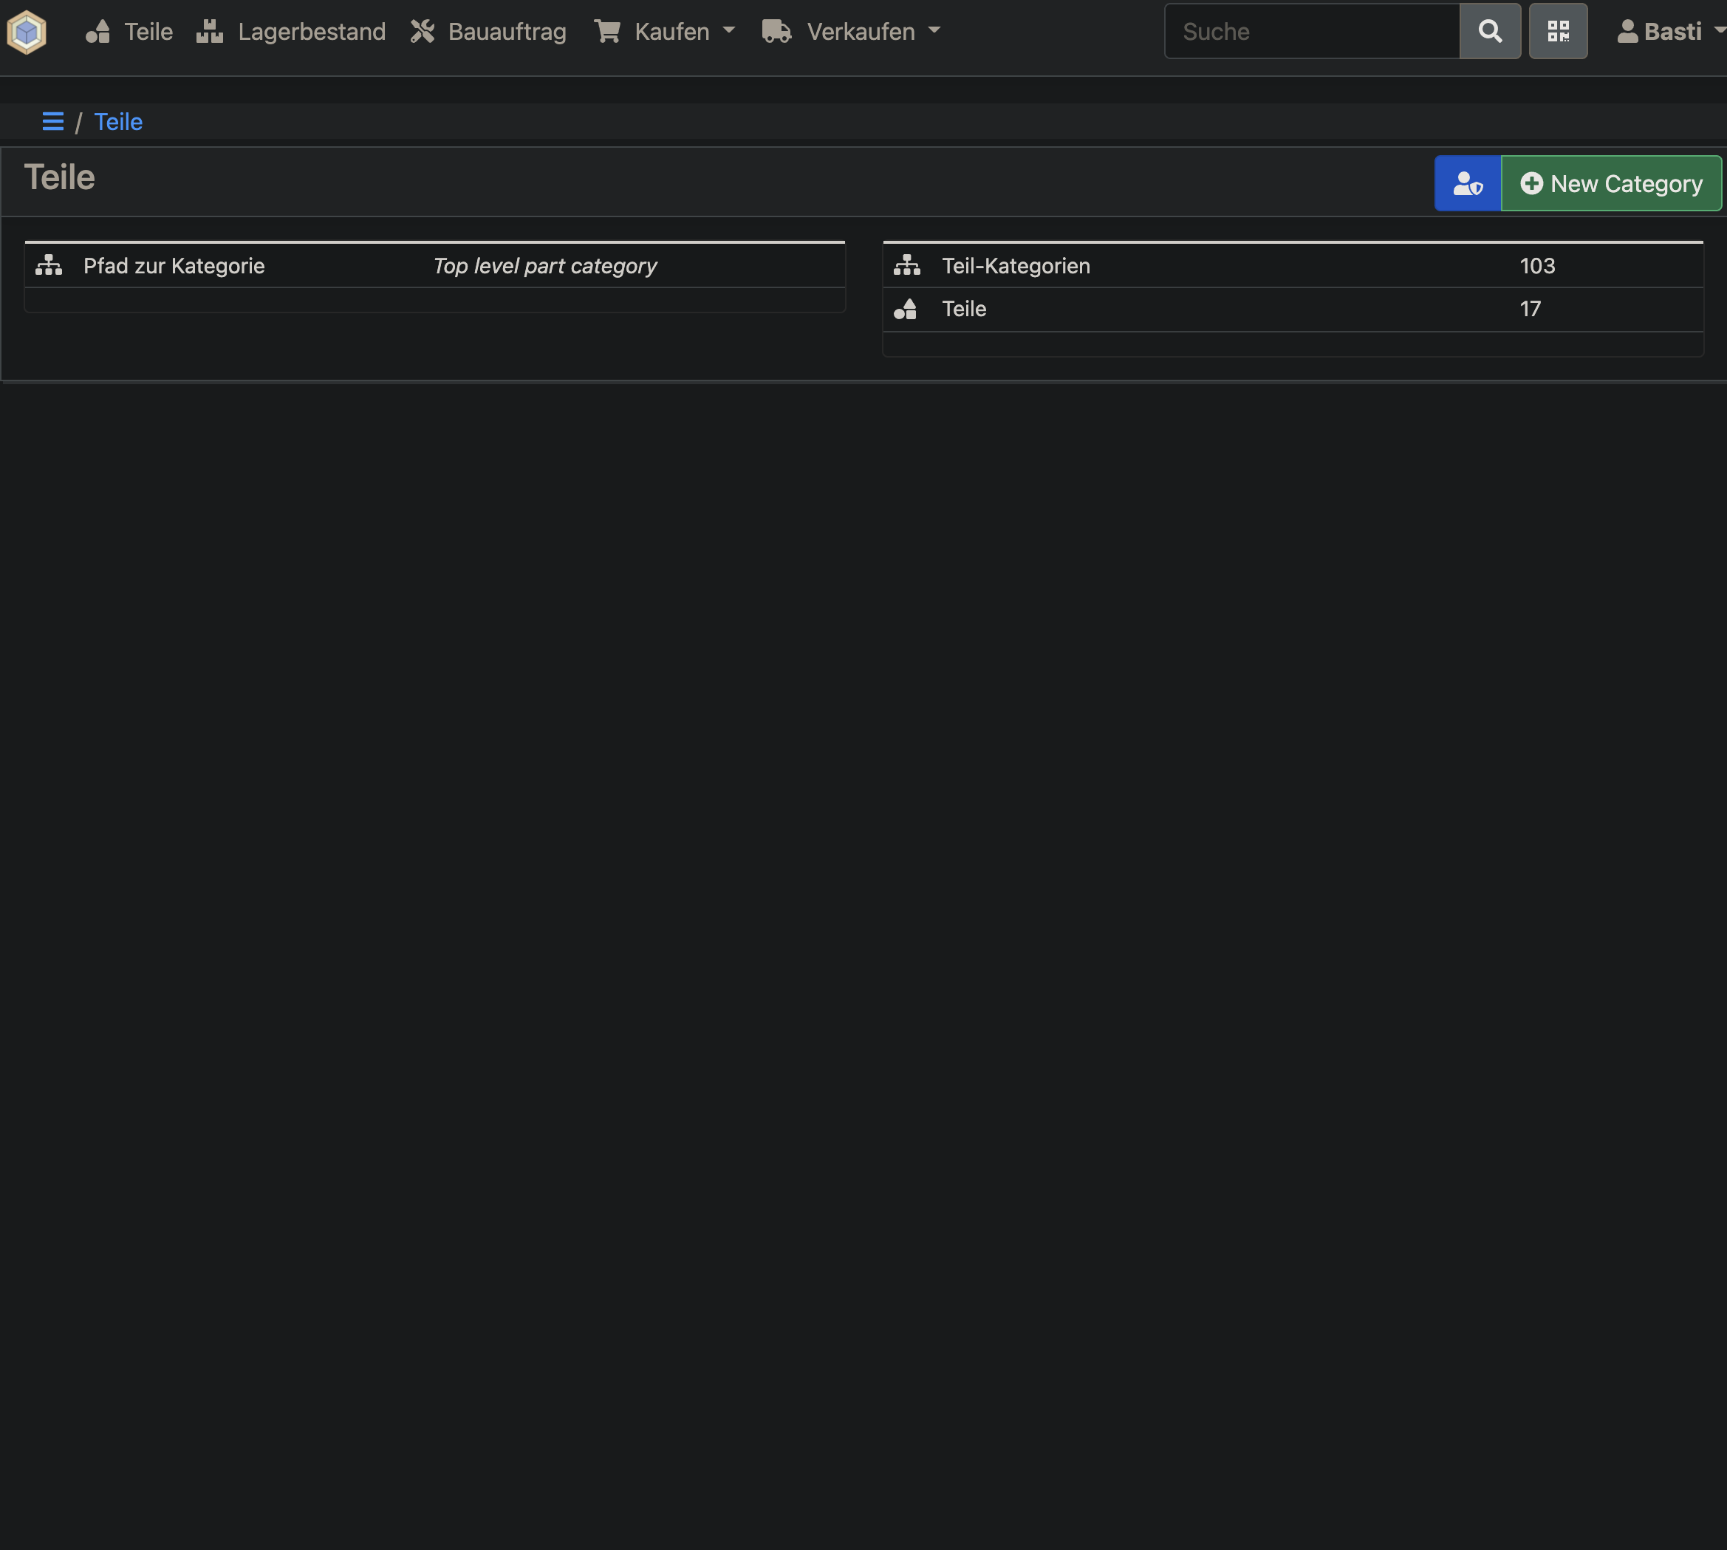Open the breadcrumb hamburger menu
This screenshot has width=1727, height=1550.
(52, 122)
